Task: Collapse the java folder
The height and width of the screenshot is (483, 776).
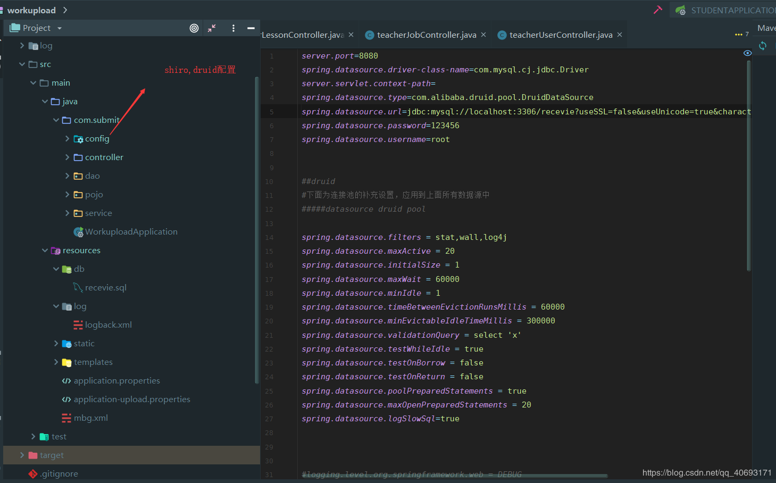Action: 45,102
